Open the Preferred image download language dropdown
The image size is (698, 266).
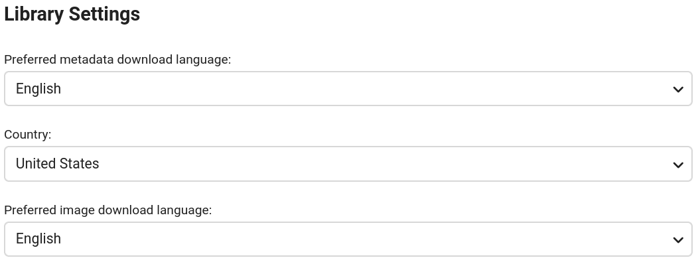[x=348, y=239]
